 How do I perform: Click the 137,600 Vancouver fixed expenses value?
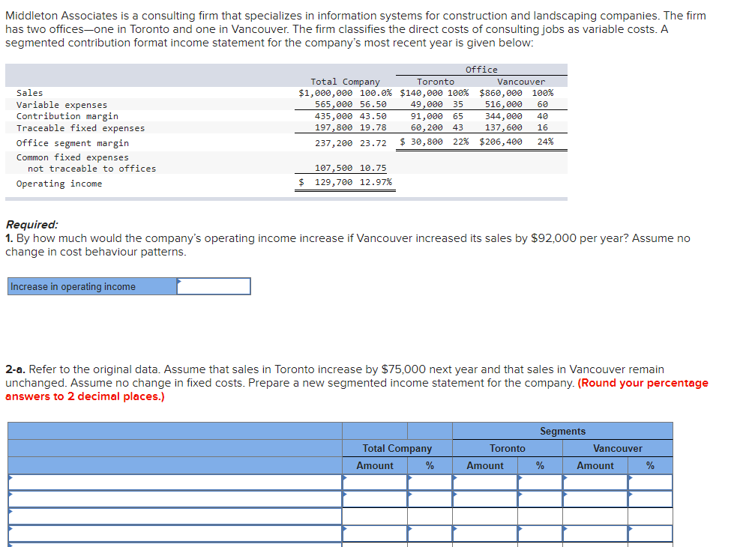click(503, 127)
